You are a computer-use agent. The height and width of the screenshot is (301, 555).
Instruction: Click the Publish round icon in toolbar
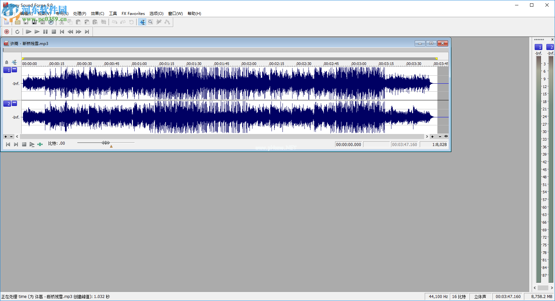pos(51,22)
